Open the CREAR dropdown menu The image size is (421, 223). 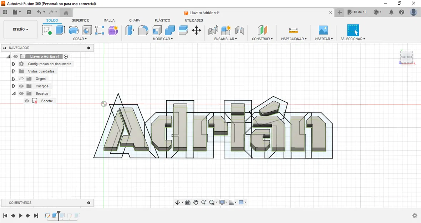pyautogui.click(x=80, y=39)
